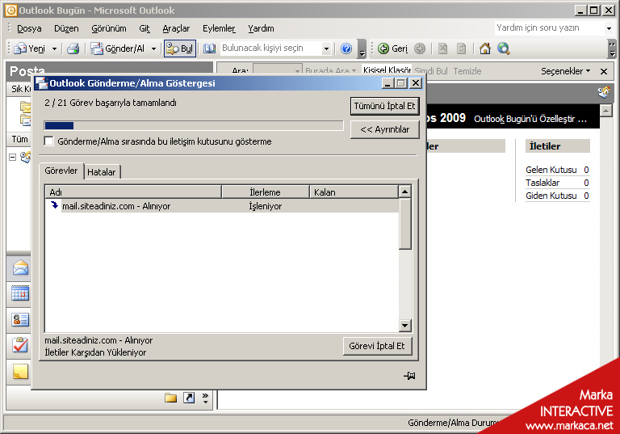Open the Araçlar menu
The height and width of the screenshot is (434, 620).
tap(176, 28)
